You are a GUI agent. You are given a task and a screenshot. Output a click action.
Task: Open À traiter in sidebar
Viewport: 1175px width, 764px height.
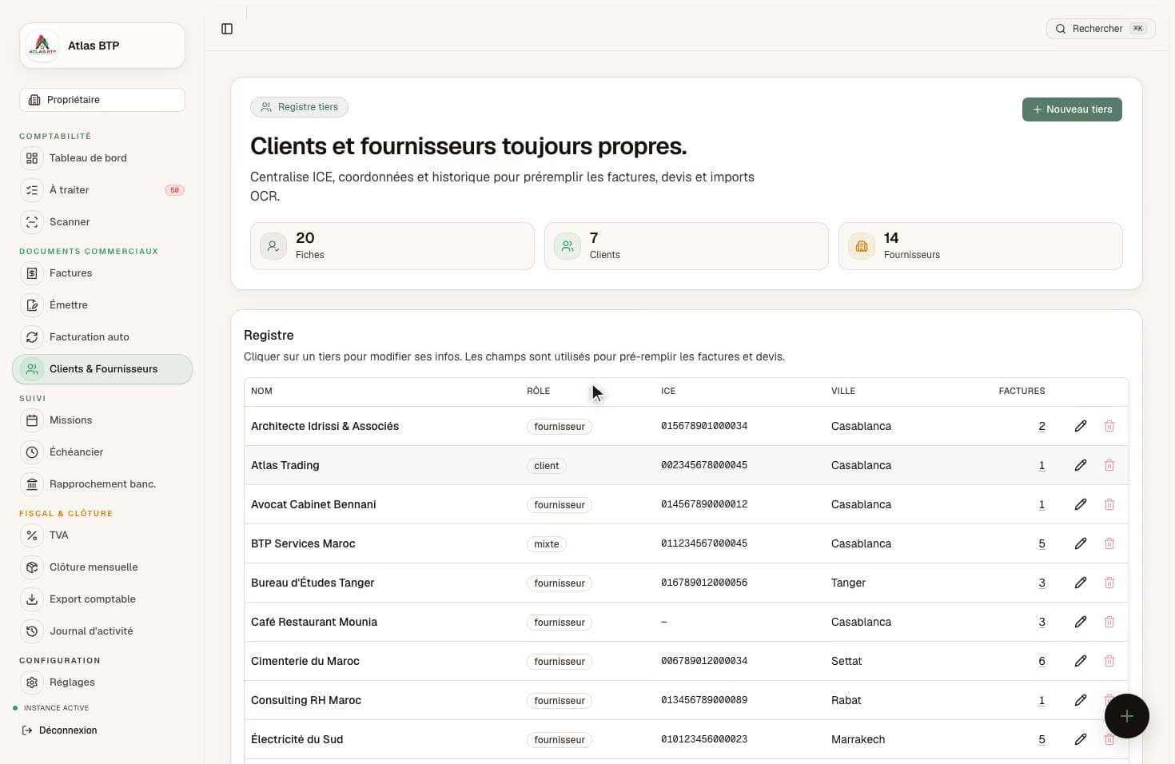pyautogui.click(x=102, y=190)
